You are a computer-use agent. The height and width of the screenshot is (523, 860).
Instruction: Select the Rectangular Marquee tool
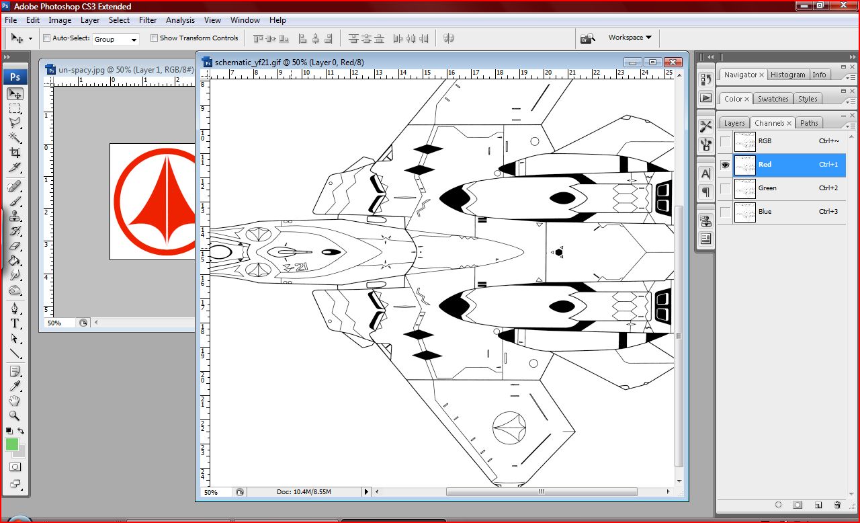click(x=15, y=108)
